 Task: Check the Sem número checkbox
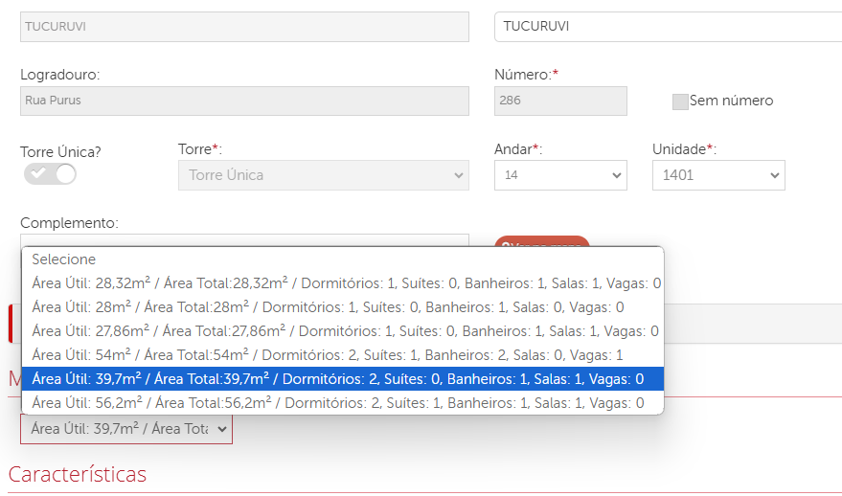680,101
